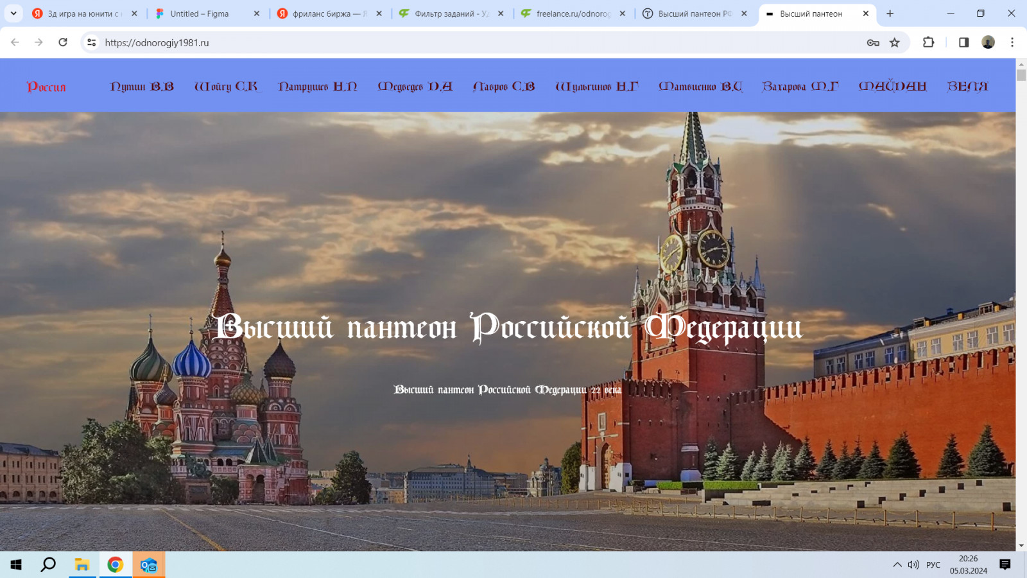Open Windows taskbar search

pos(48,565)
